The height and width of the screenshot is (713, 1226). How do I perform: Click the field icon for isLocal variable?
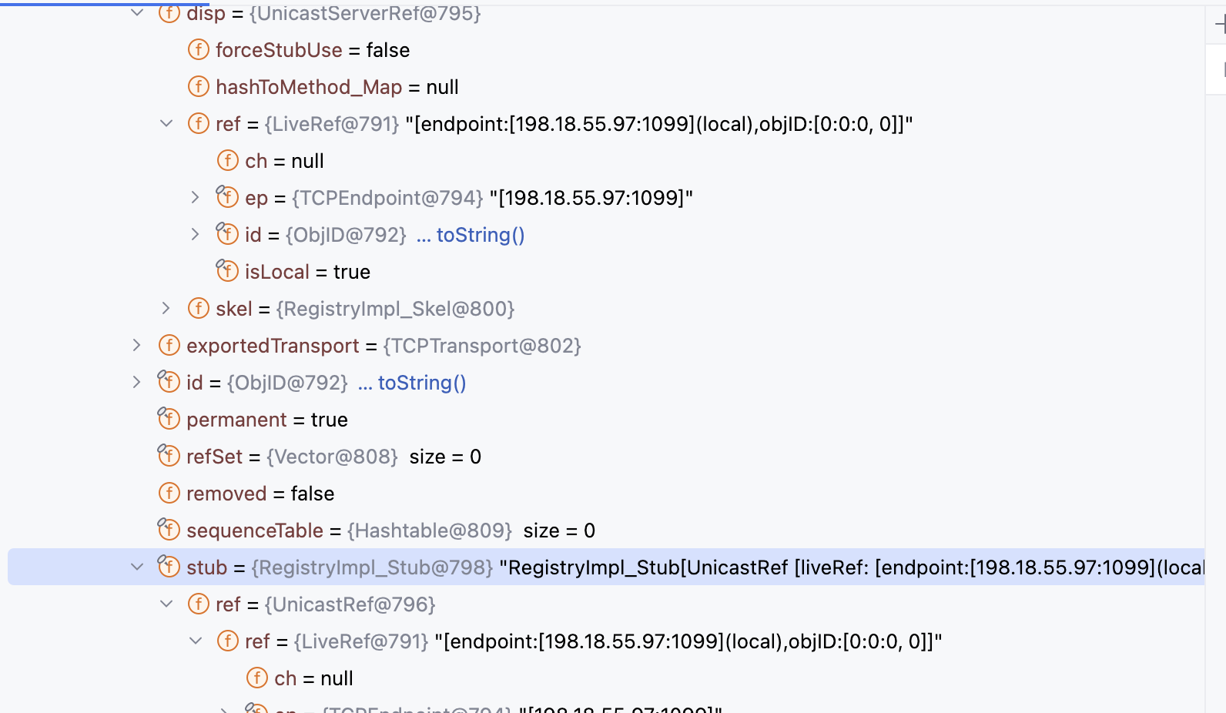click(227, 271)
